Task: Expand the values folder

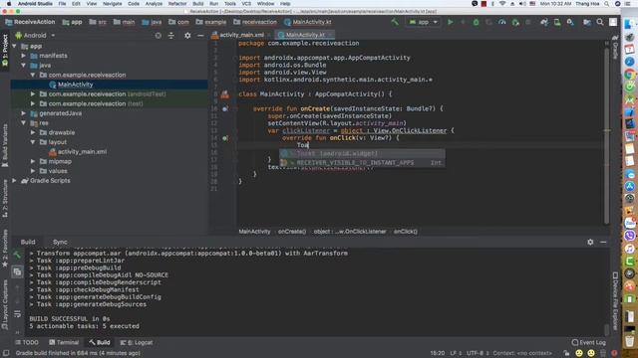Action: point(33,171)
